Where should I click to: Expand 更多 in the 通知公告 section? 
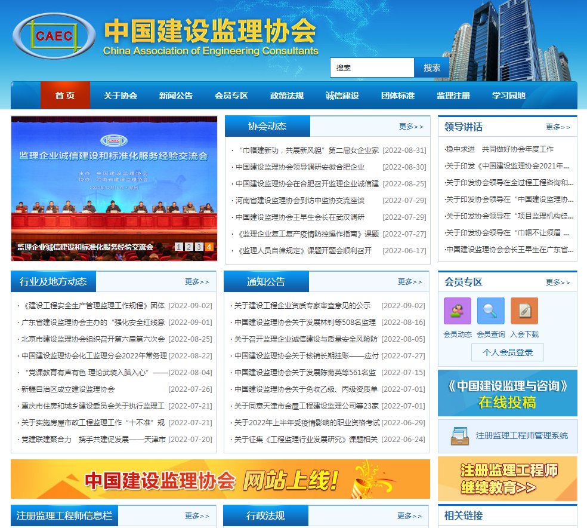(x=410, y=282)
